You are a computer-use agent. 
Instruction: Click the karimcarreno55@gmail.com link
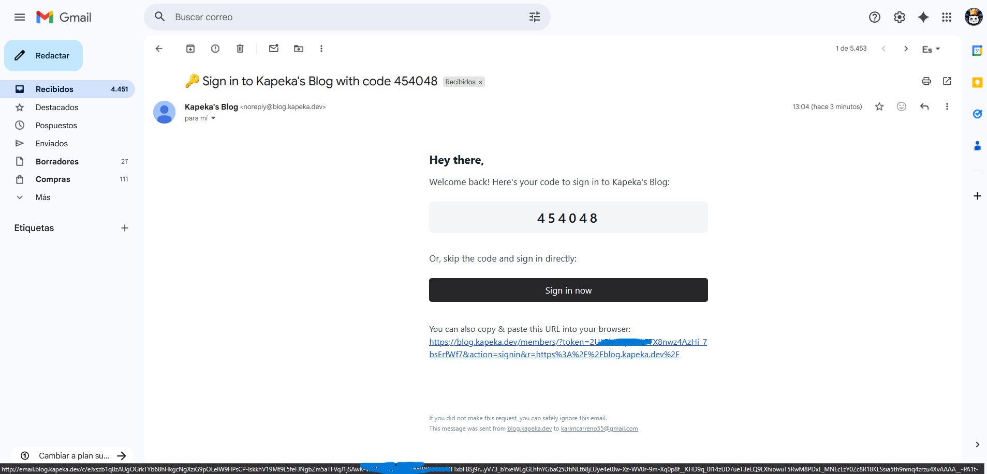599,429
